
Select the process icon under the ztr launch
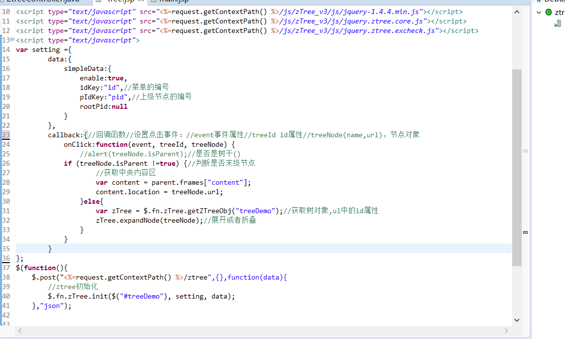(558, 24)
